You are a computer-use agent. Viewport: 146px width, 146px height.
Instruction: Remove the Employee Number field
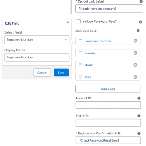pos(135,41)
